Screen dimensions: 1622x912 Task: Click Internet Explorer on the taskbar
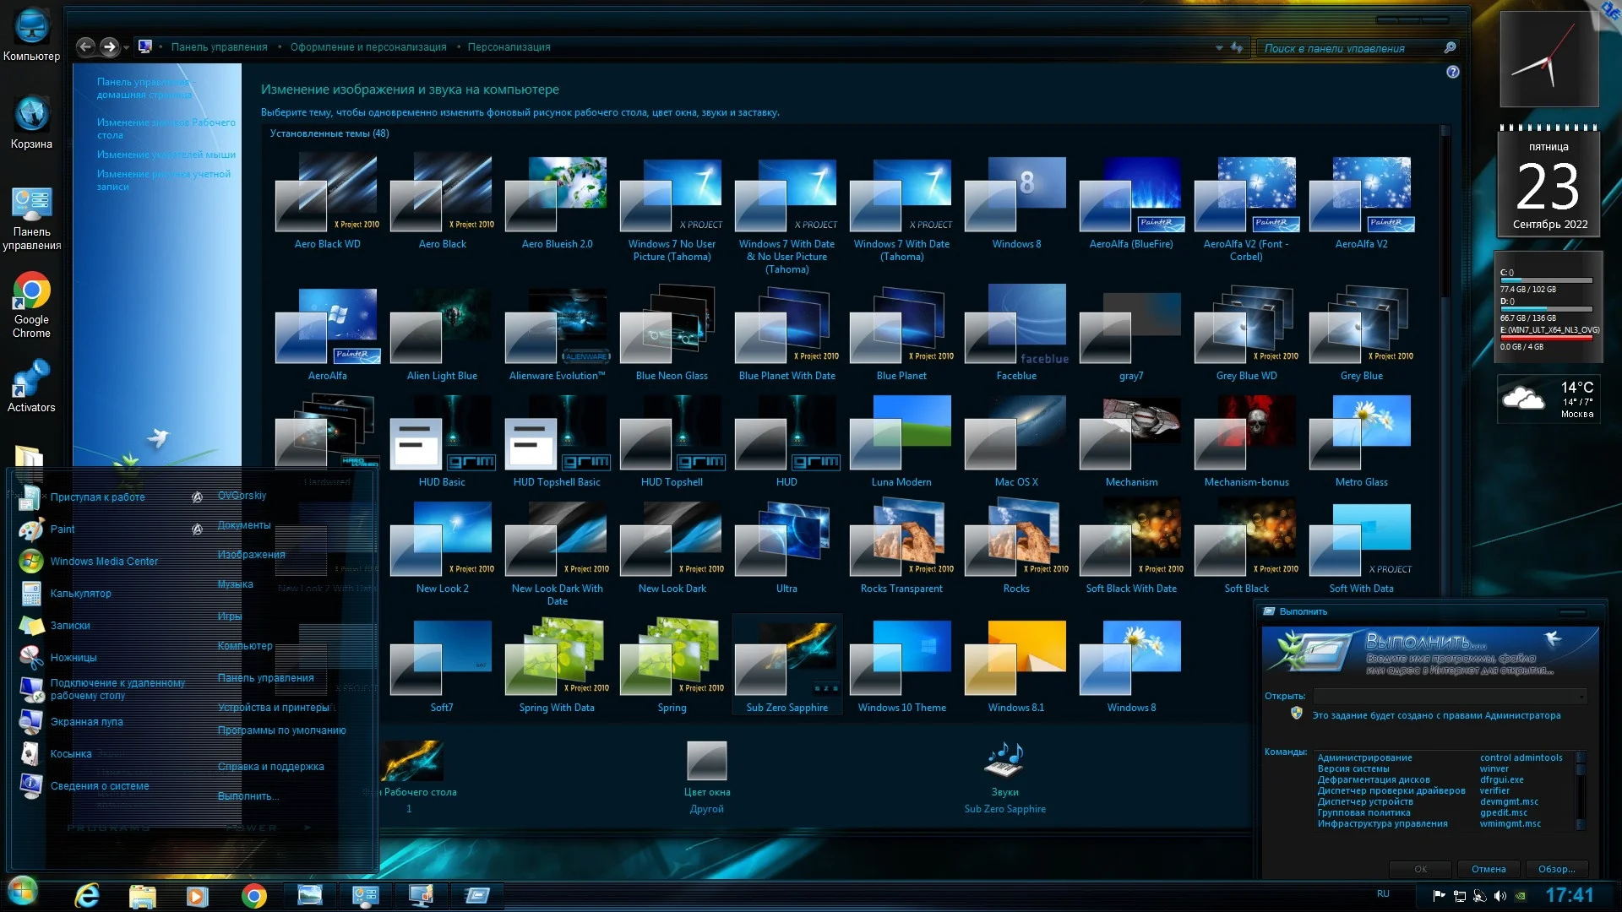(87, 895)
